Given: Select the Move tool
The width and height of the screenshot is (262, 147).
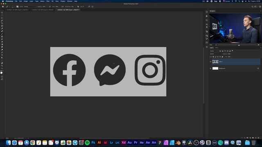Looking at the screenshot, I should (2, 13).
